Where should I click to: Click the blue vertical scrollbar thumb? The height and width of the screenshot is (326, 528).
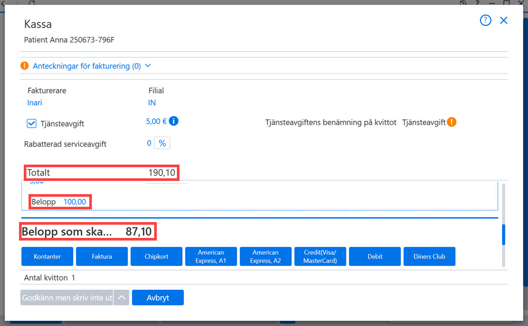click(503, 235)
